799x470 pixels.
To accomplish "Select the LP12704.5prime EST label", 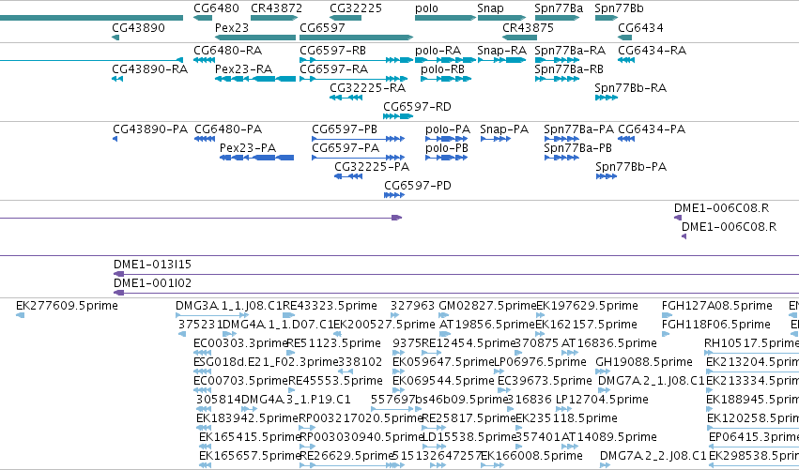I will (x=602, y=401).
